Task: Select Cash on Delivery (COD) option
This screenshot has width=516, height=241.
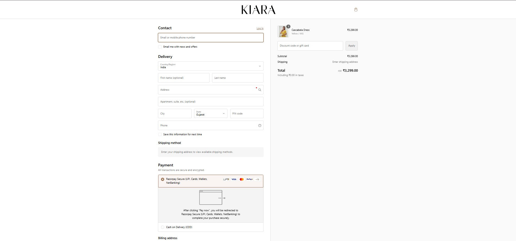Action: click(x=163, y=227)
